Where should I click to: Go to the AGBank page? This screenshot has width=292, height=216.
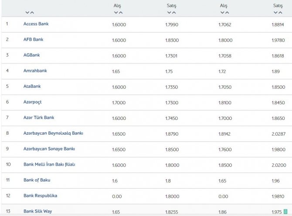coord(32,55)
